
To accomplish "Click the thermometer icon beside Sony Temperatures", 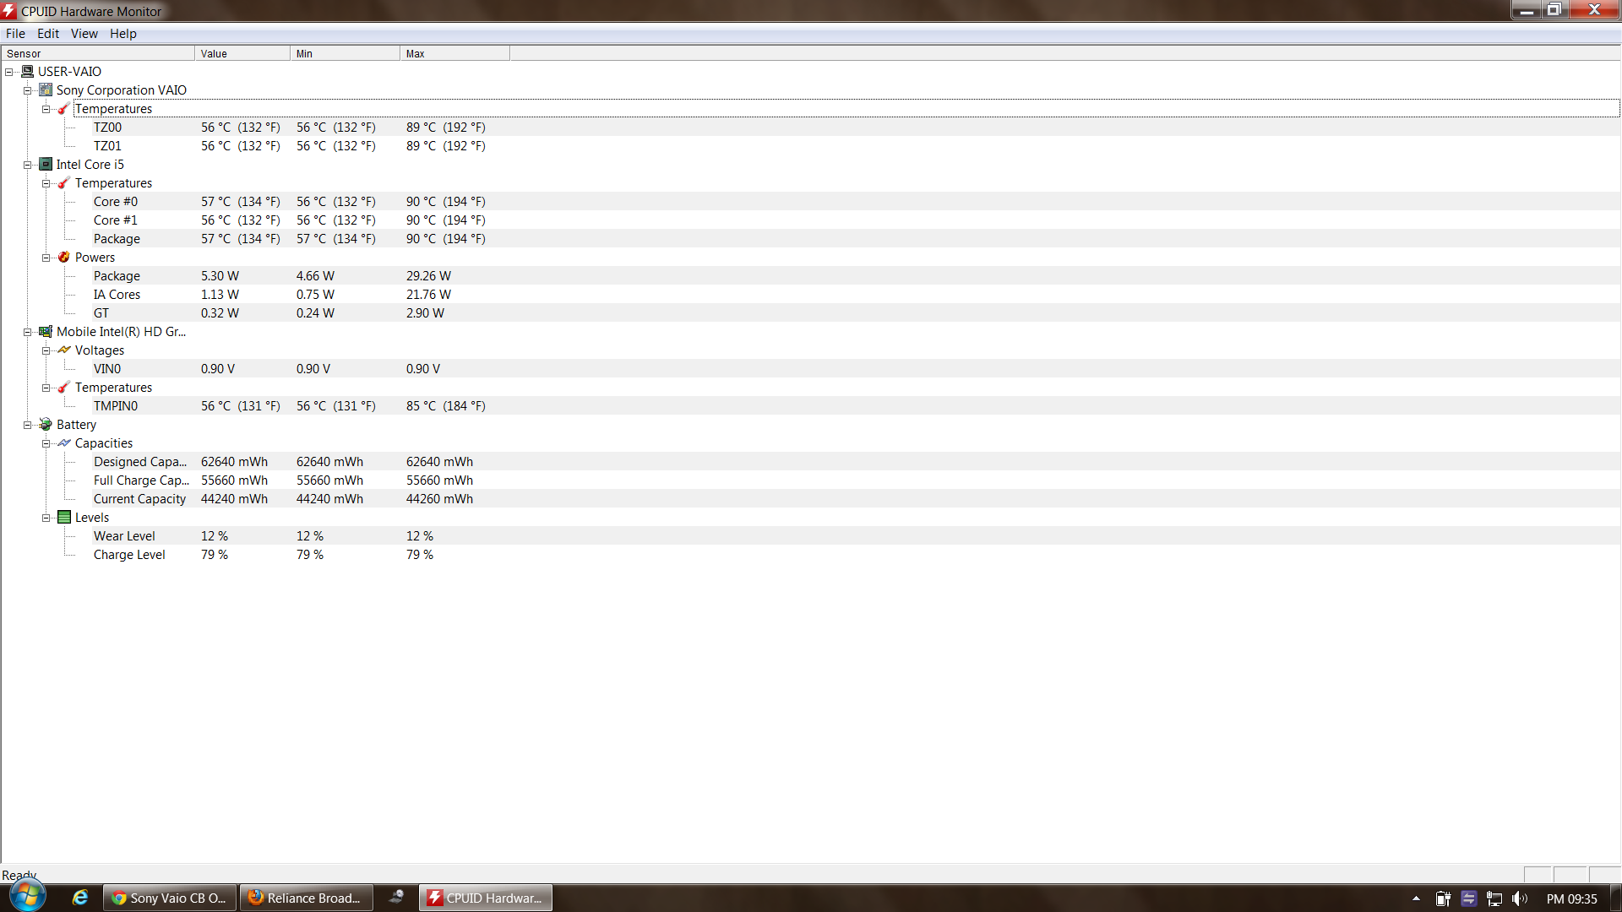I will click(x=63, y=109).
